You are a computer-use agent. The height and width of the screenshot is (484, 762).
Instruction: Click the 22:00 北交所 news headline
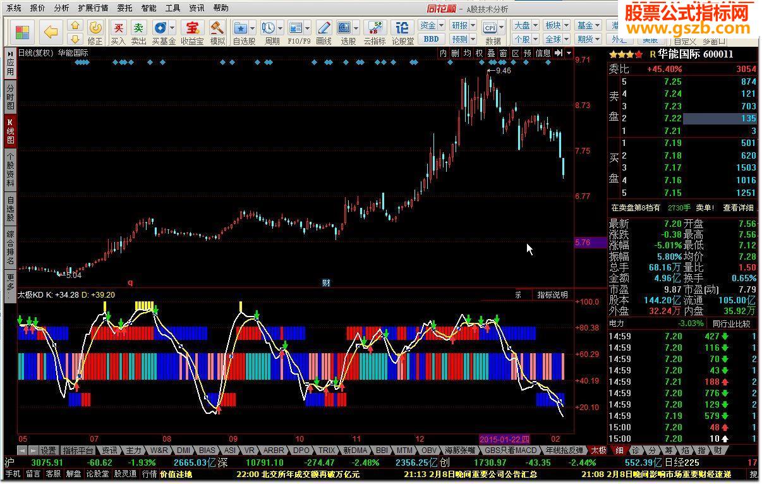point(298,474)
